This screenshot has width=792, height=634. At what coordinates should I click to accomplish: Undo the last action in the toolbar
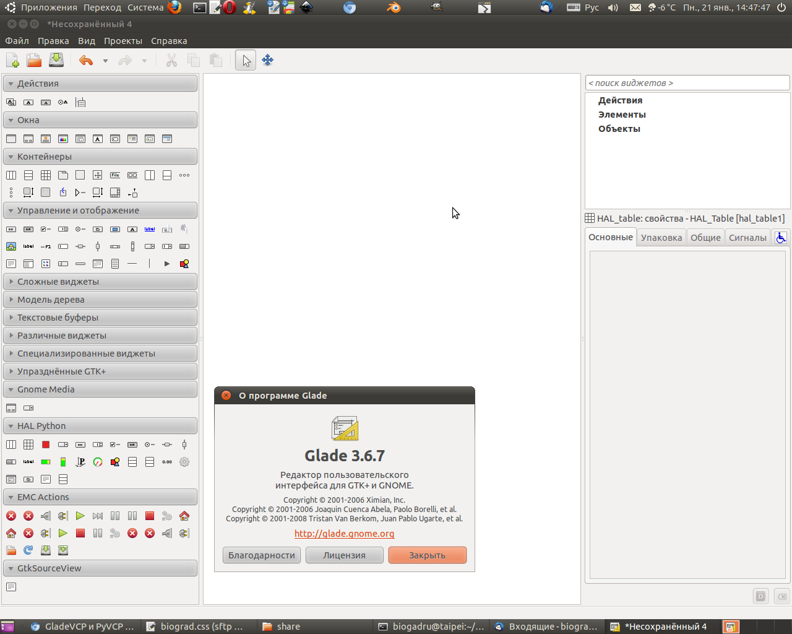pyautogui.click(x=86, y=60)
